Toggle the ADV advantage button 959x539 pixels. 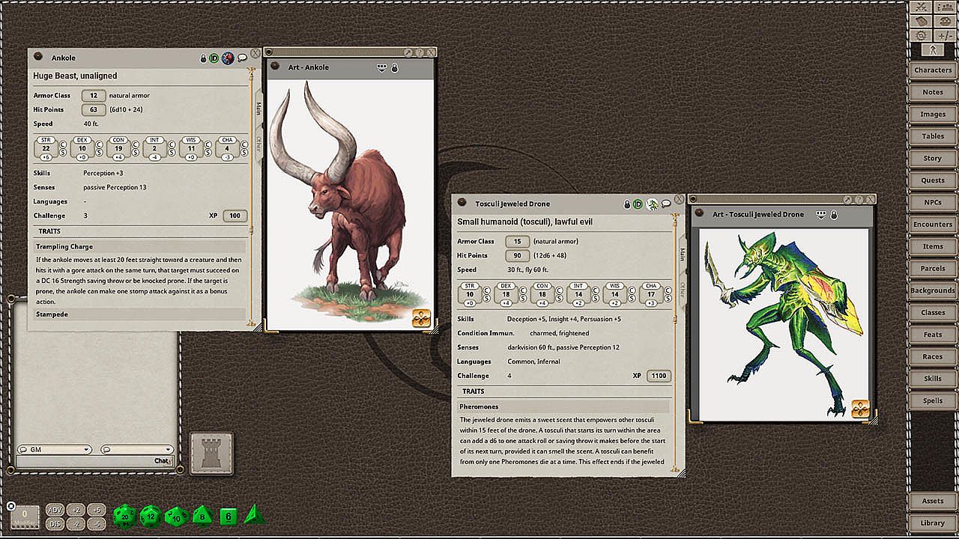click(55, 510)
